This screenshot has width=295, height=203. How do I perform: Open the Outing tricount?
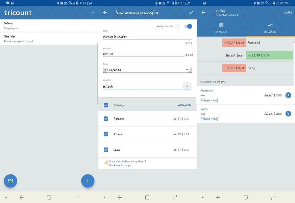pyautogui.click(x=49, y=26)
